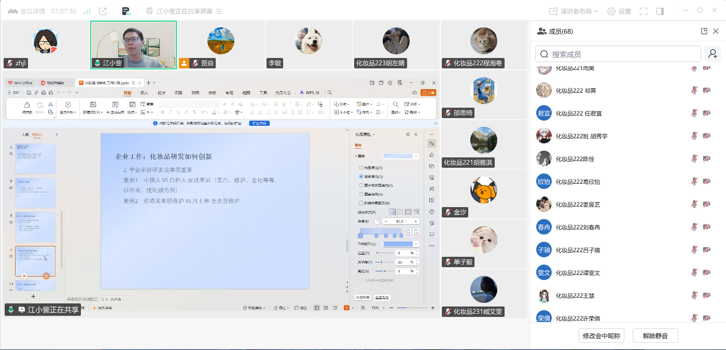Click the search magnifier in the WPS menu bar
The width and height of the screenshot is (726, 350).
(x=330, y=93)
